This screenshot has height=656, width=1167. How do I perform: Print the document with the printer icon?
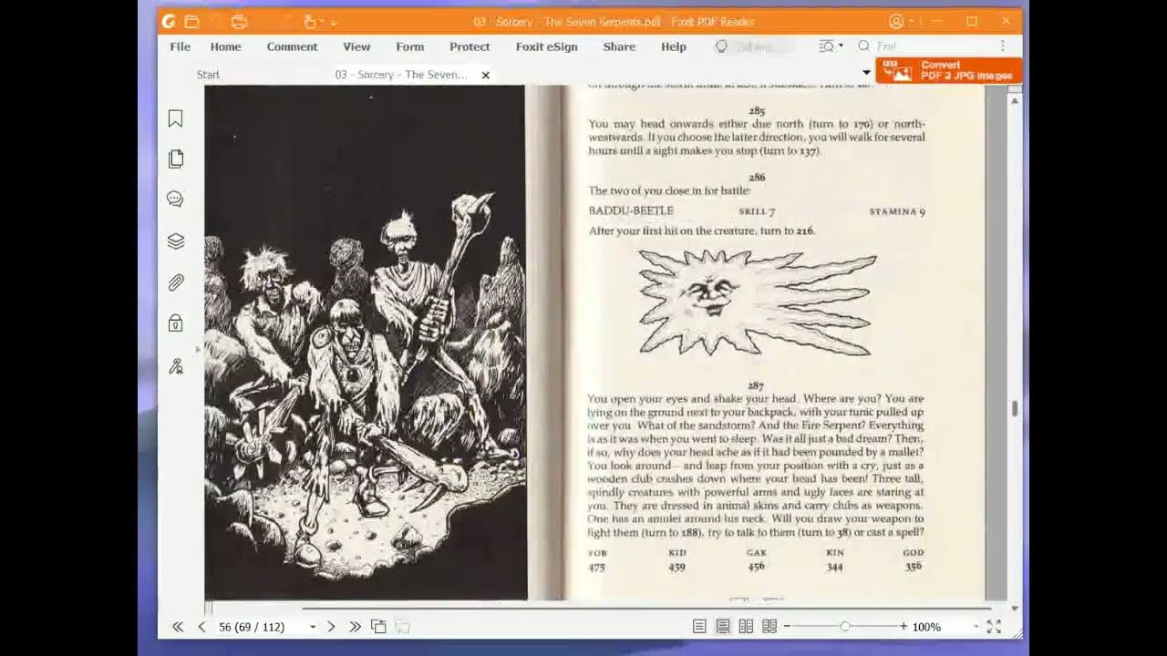[x=239, y=21]
